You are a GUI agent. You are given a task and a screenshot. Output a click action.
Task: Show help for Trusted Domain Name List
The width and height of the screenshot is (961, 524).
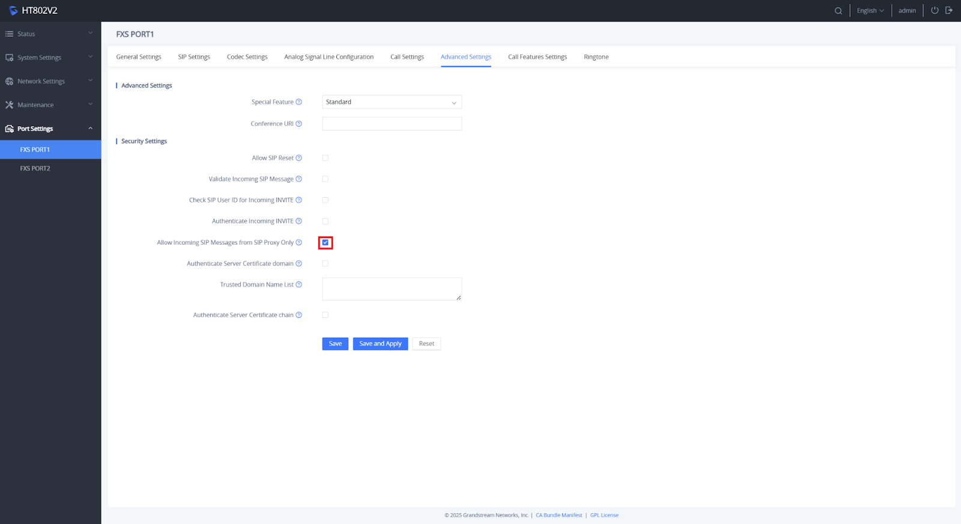point(299,285)
